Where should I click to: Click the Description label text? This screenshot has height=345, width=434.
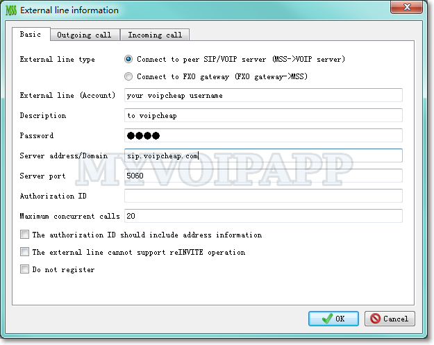click(43, 116)
